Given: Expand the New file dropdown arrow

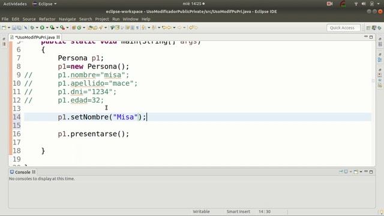Looking at the screenshot, I should [x=9, y=28].
